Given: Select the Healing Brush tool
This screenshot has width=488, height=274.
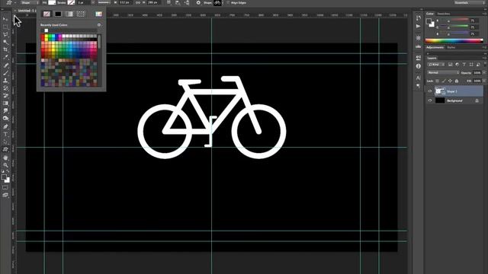Looking at the screenshot, I should pyautogui.click(x=5, y=65).
